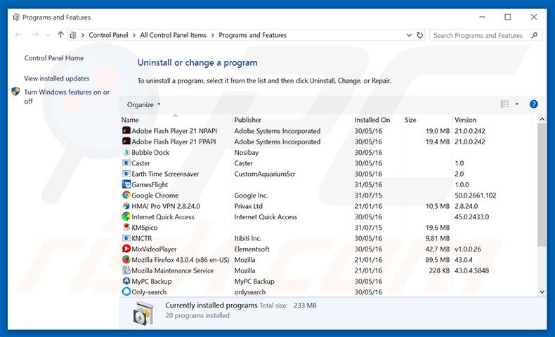555x337 pixels.
Task: Go up one level with the up arrow
Action: (x=60, y=35)
